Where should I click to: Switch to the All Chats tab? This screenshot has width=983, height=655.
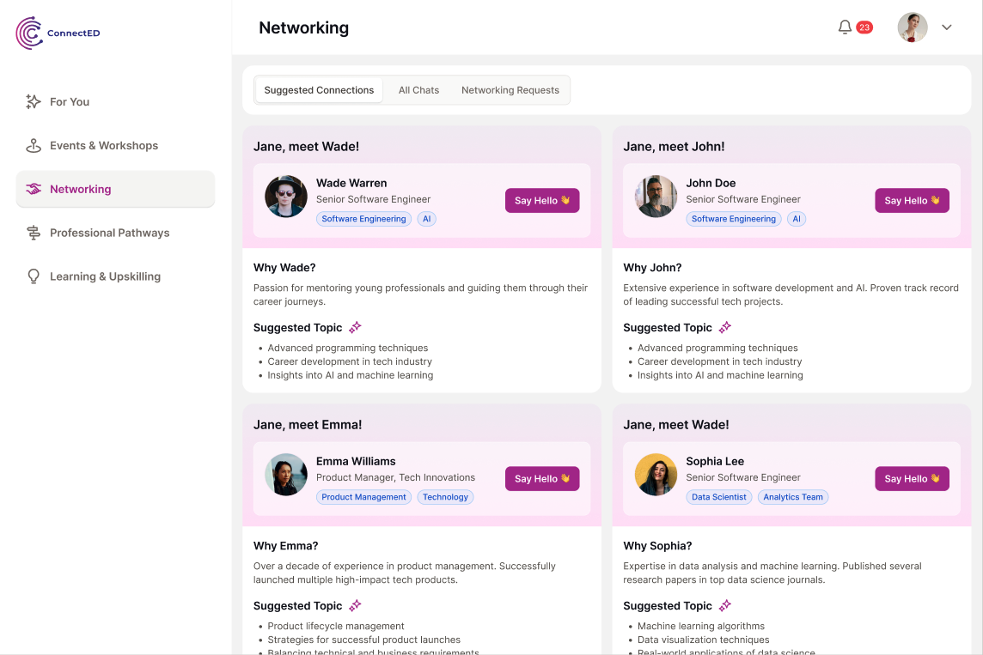pyautogui.click(x=418, y=90)
